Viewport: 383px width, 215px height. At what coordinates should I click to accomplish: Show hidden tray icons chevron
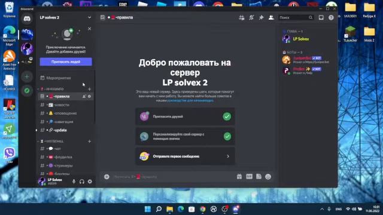click(x=322, y=209)
